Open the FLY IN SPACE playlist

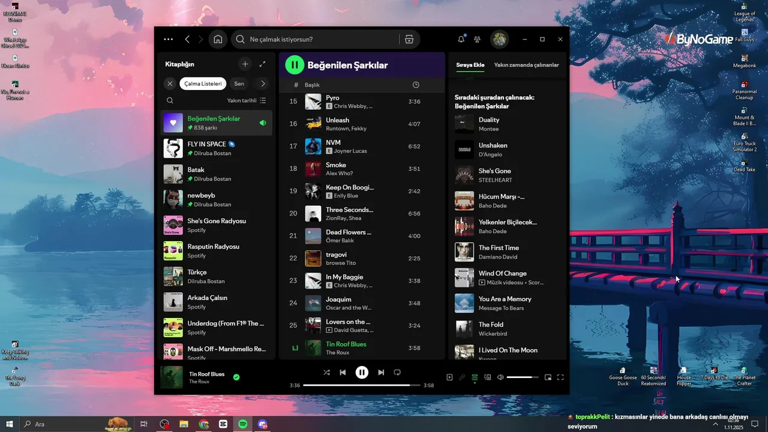click(216, 148)
